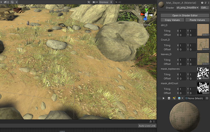Open material preset selector icon

coord(206,3)
